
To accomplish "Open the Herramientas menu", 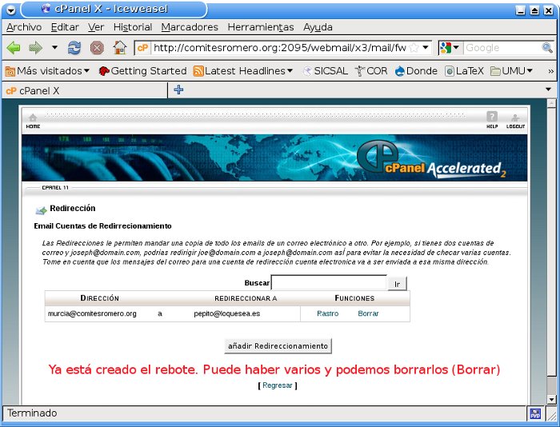I will coord(260,27).
